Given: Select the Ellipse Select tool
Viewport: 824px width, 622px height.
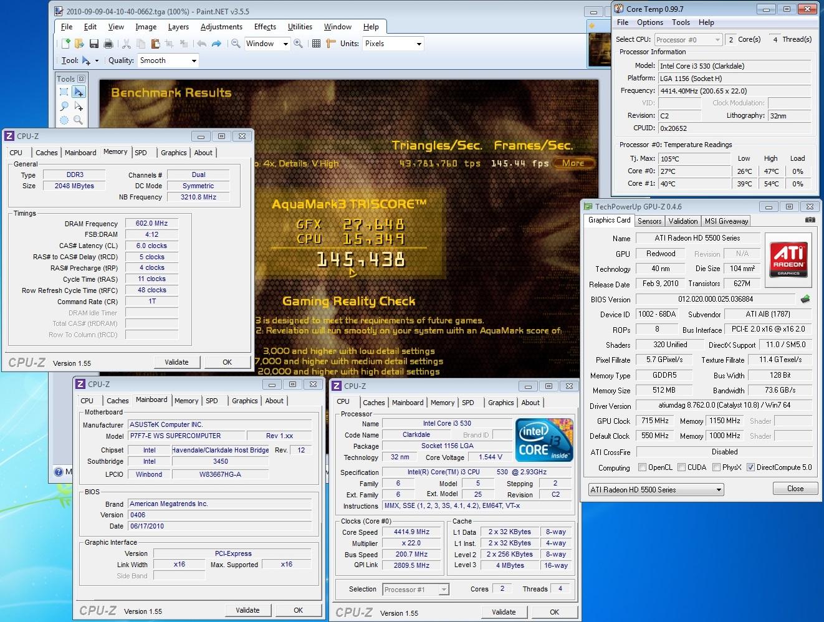Looking at the screenshot, I should [64, 120].
